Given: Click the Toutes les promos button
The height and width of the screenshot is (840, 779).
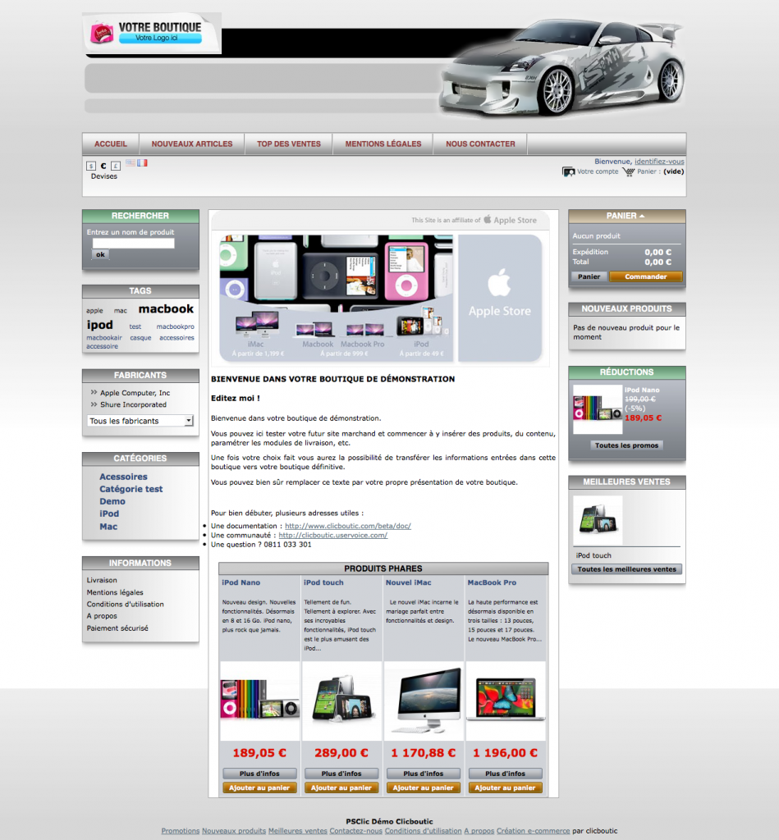Looking at the screenshot, I should click(x=626, y=445).
